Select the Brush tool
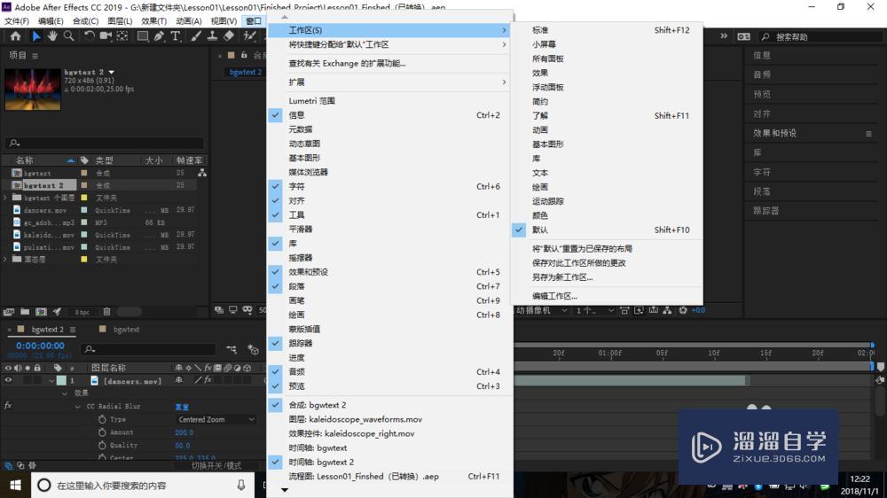This screenshot has height=498, width=887. click(x=196, y=36)
